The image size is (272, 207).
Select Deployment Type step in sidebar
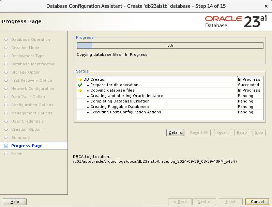coord(28,56)
